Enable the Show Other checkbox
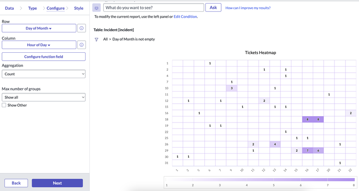The height and width of the screenshot is (191, 359). (4, 105)
